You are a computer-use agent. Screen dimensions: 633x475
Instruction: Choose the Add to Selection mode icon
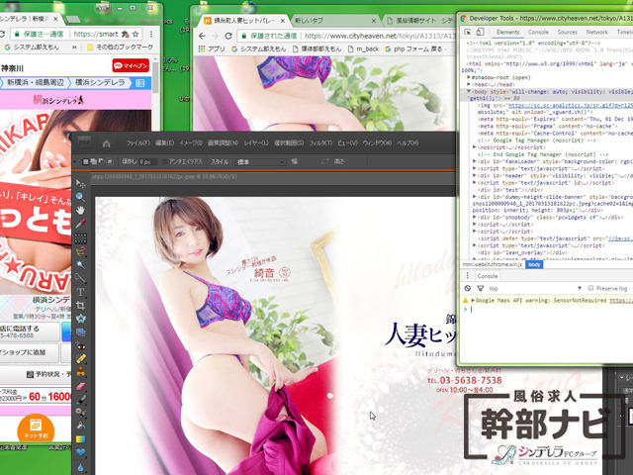[x=94, y=161]
